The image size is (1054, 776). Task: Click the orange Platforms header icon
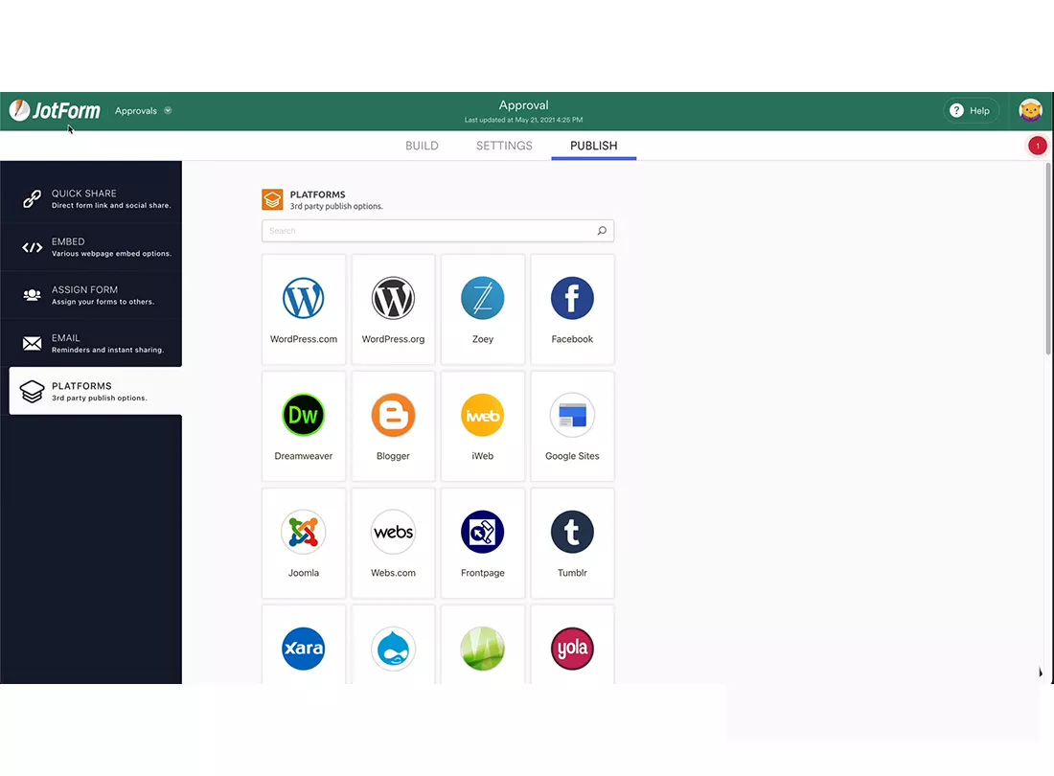272,199
